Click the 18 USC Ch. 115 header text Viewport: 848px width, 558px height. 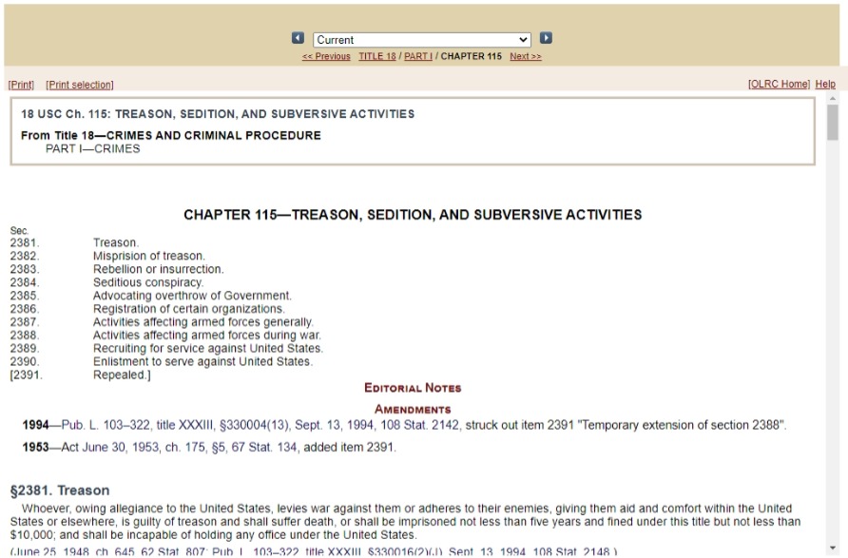pos(218,114)
